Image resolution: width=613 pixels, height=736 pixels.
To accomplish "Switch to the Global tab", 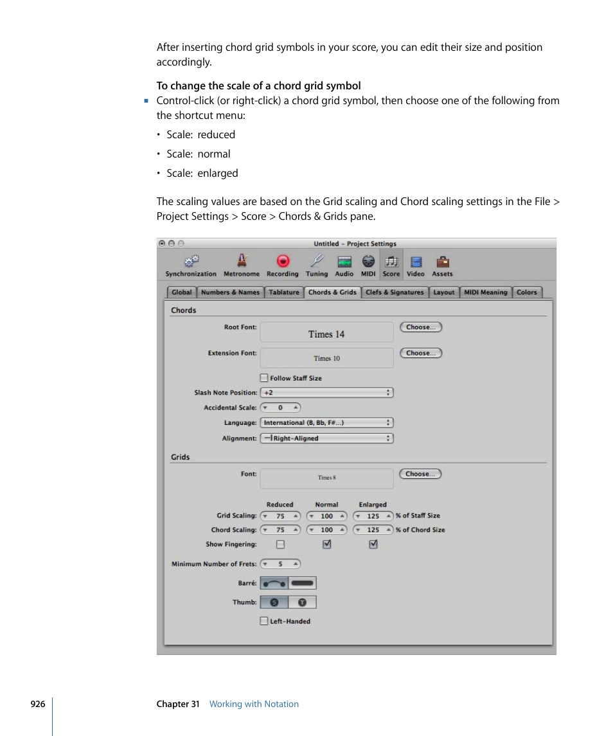I will [x=182, y=292].
